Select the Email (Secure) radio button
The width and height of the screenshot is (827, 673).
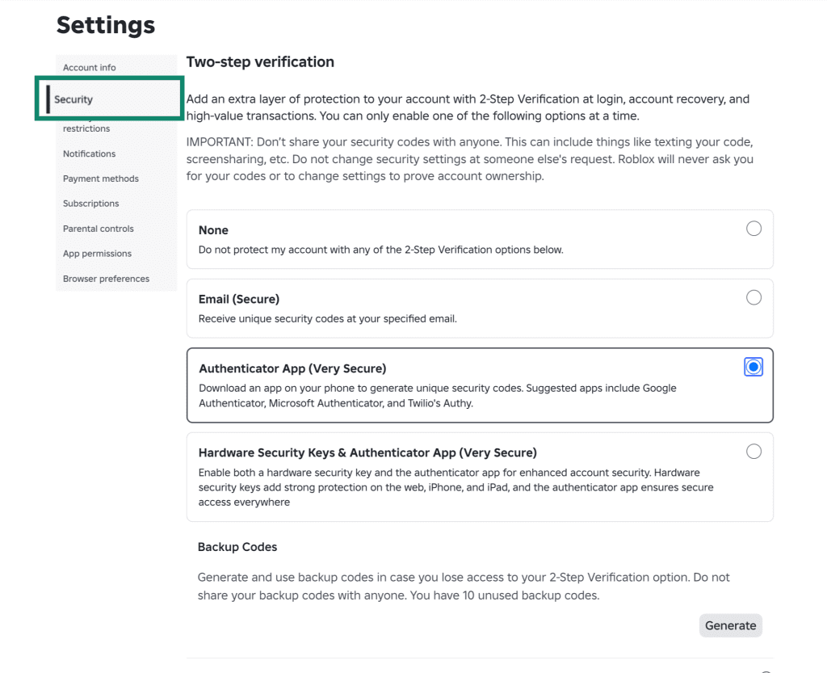tap(754, 297)
